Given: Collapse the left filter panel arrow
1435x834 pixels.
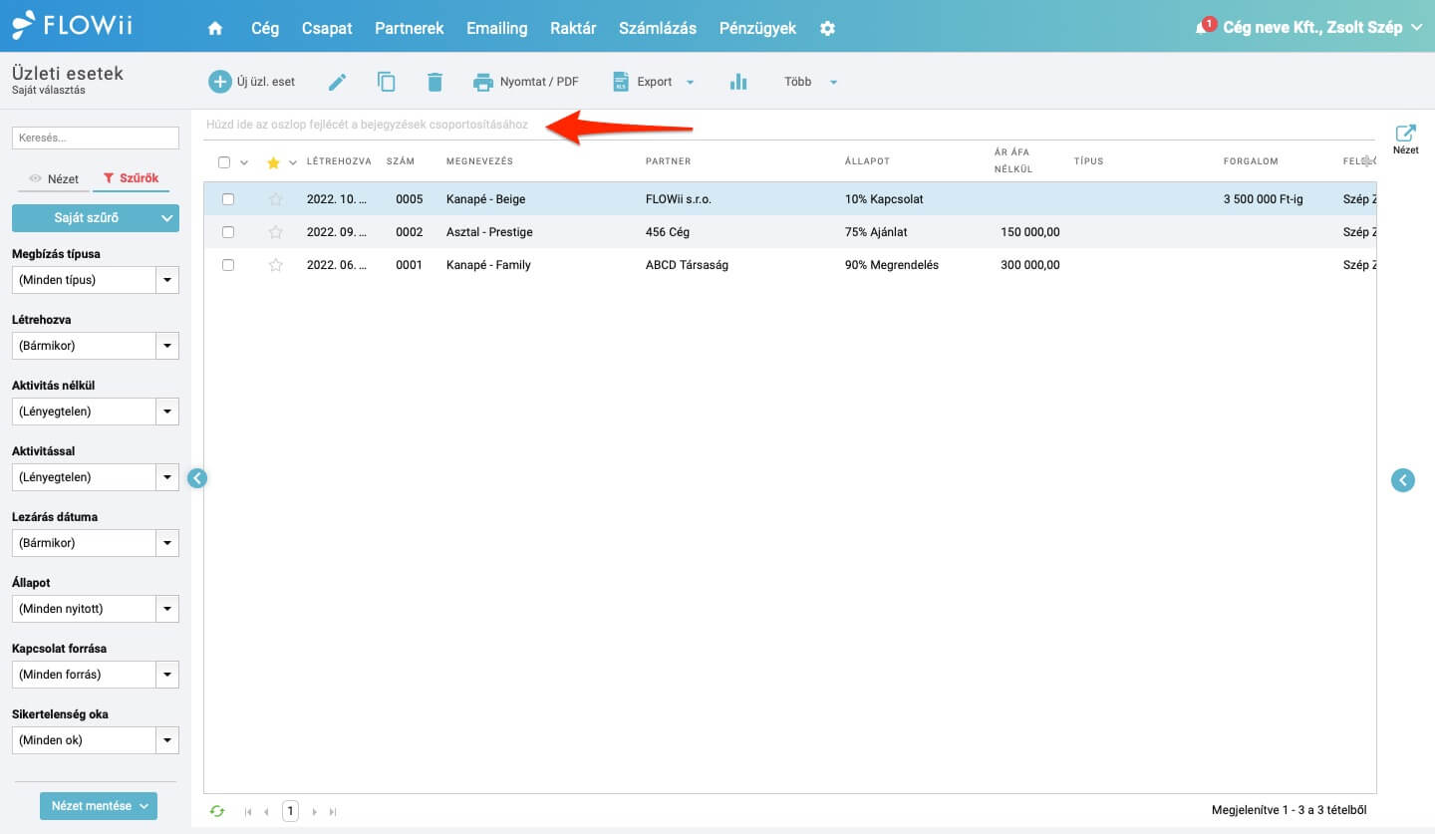Looking at the screenshot, I should [197, 478].
